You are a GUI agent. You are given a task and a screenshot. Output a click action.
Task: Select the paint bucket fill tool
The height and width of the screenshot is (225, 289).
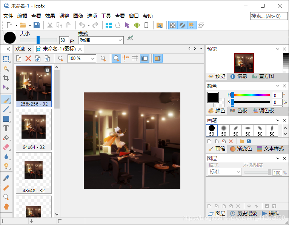coord(6,138)
